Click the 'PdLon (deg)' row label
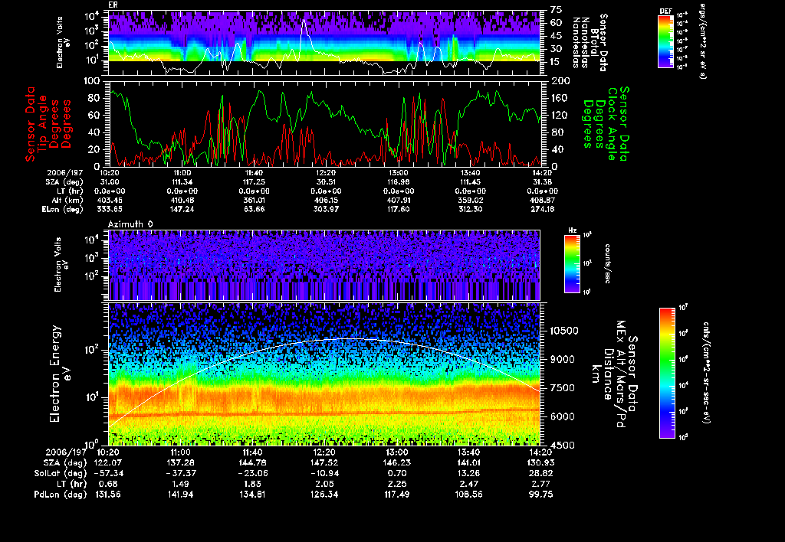 point(61,495)
